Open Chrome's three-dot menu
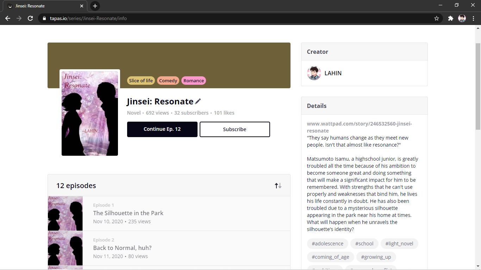The height and width of the screenshot is (270, 481). [473, 18]
